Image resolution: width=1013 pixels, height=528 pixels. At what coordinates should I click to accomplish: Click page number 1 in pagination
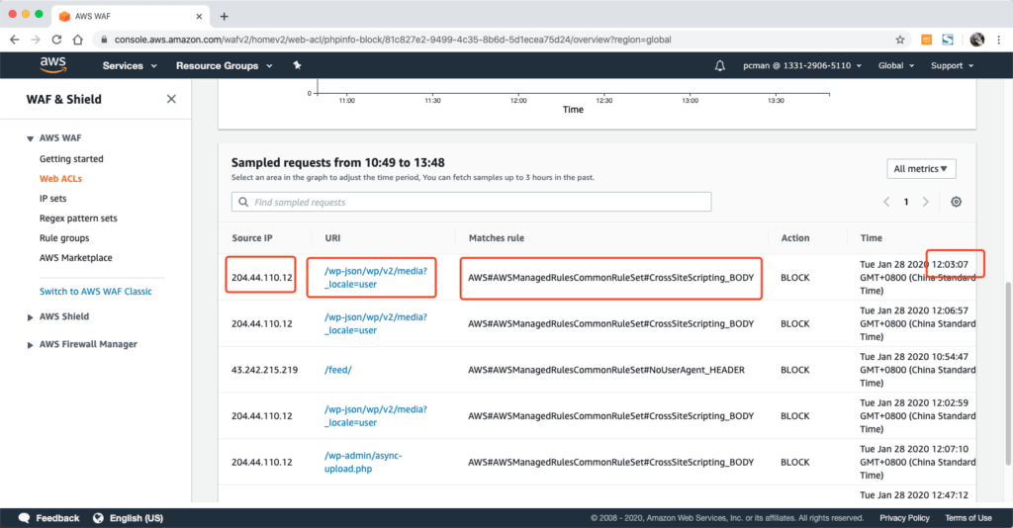click(906, 202)
